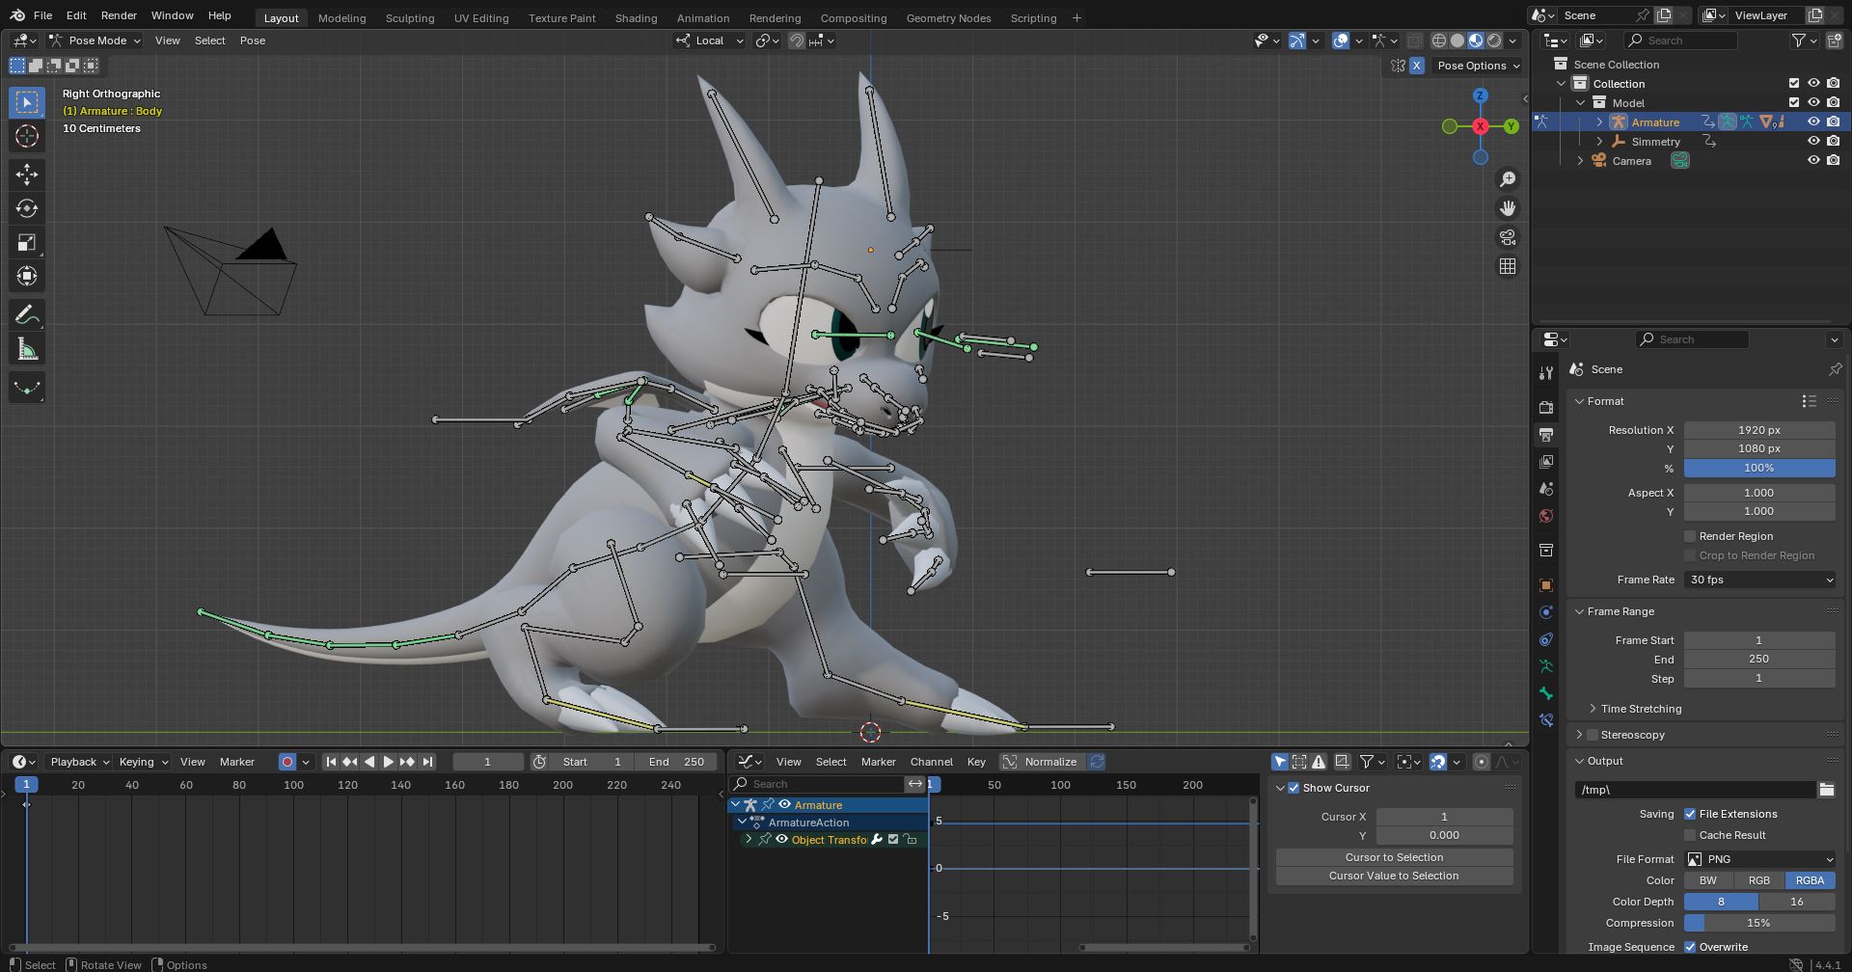
Task: Open the Render properties tab
Action: tap(1546, 408)
